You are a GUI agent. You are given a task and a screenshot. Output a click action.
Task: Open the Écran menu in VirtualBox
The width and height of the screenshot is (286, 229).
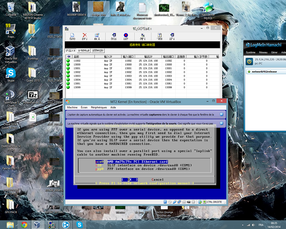(x=84, y=108)
